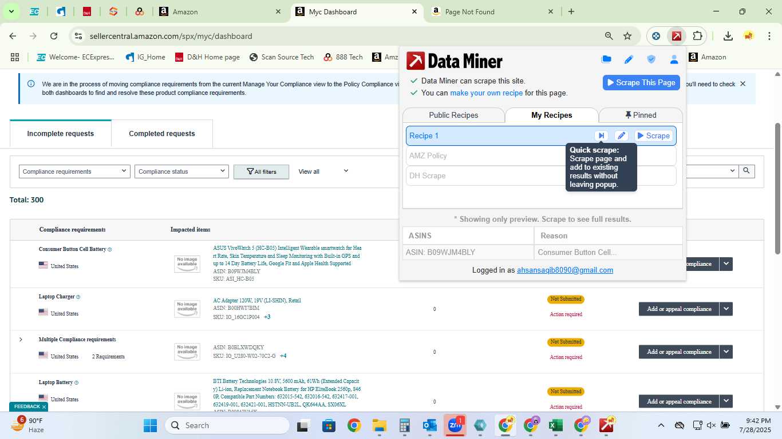Image resolution: width=782 pixels, height=439 pixels.
Task: Select DH Scrape recipe
Action: coord(541,175)
